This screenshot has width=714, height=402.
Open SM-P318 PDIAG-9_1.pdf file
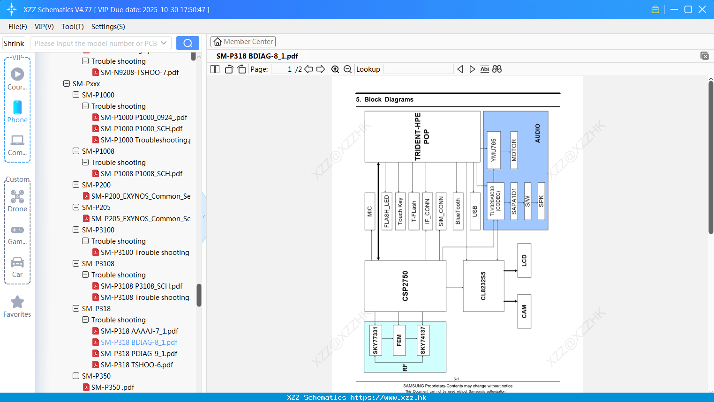coord(139,354)
